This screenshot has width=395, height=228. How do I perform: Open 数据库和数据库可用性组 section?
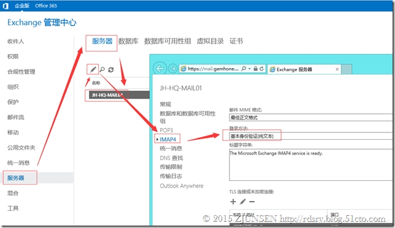tap(188, 117)
